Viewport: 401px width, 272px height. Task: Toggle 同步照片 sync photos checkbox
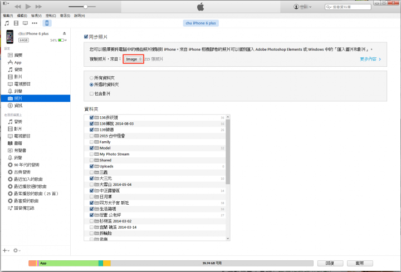(86, 37)
